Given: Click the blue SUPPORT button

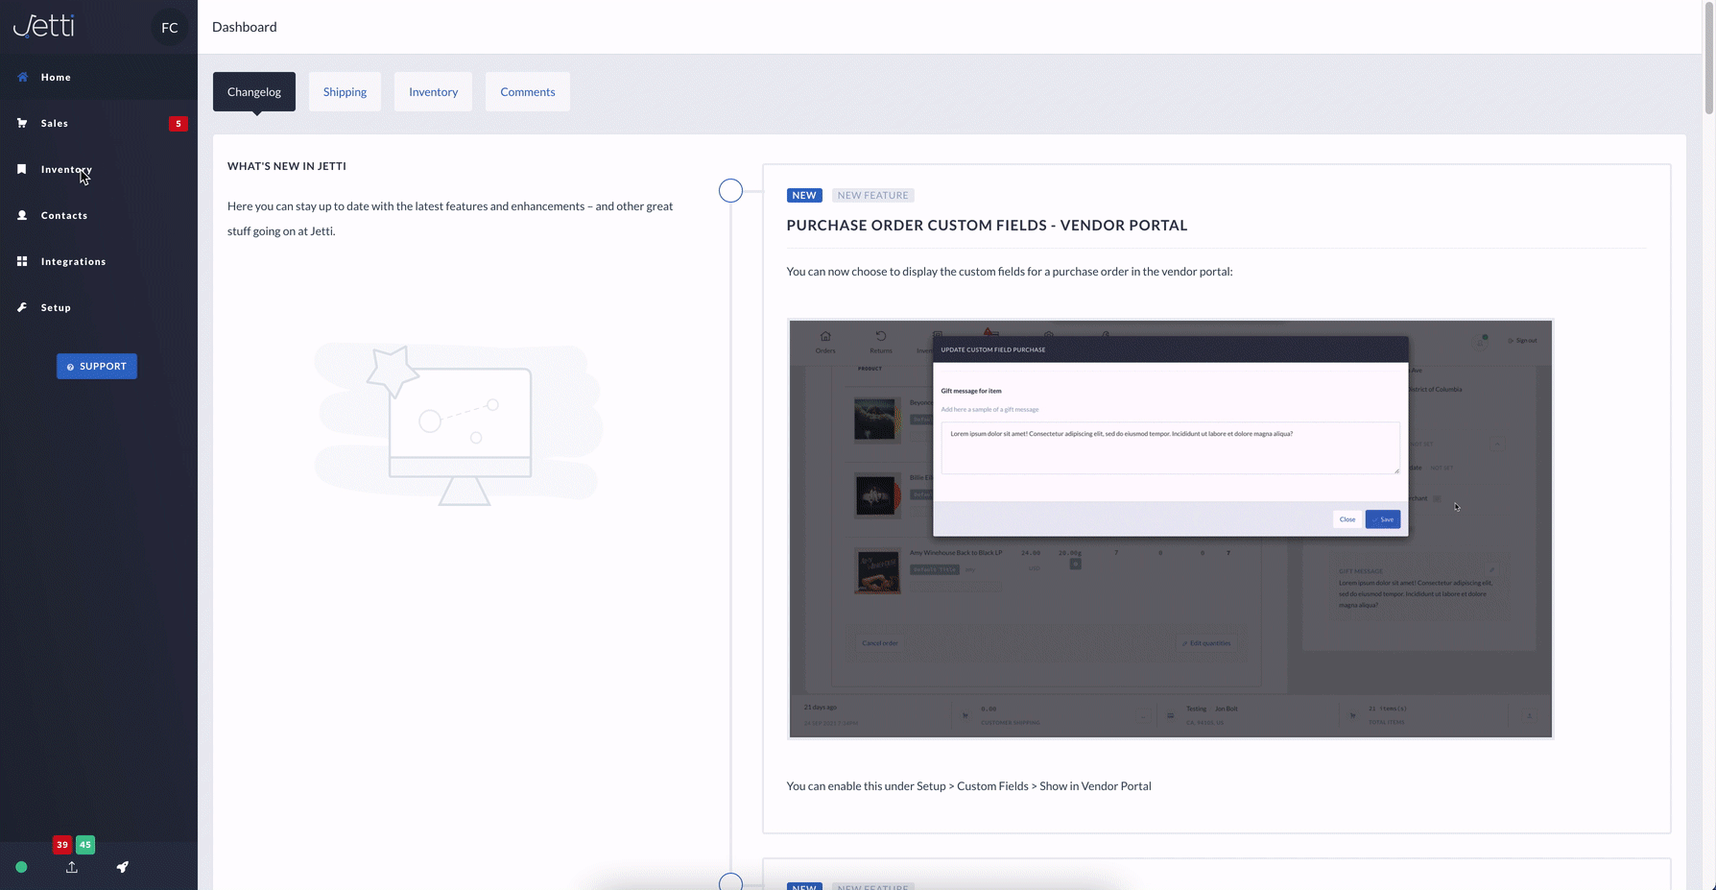Looking at the screenshot, I should (97, 366).
